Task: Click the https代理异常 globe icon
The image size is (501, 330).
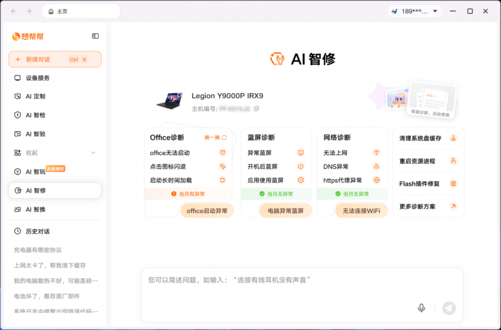Action: pyautogui.click(x=377, y=180)
